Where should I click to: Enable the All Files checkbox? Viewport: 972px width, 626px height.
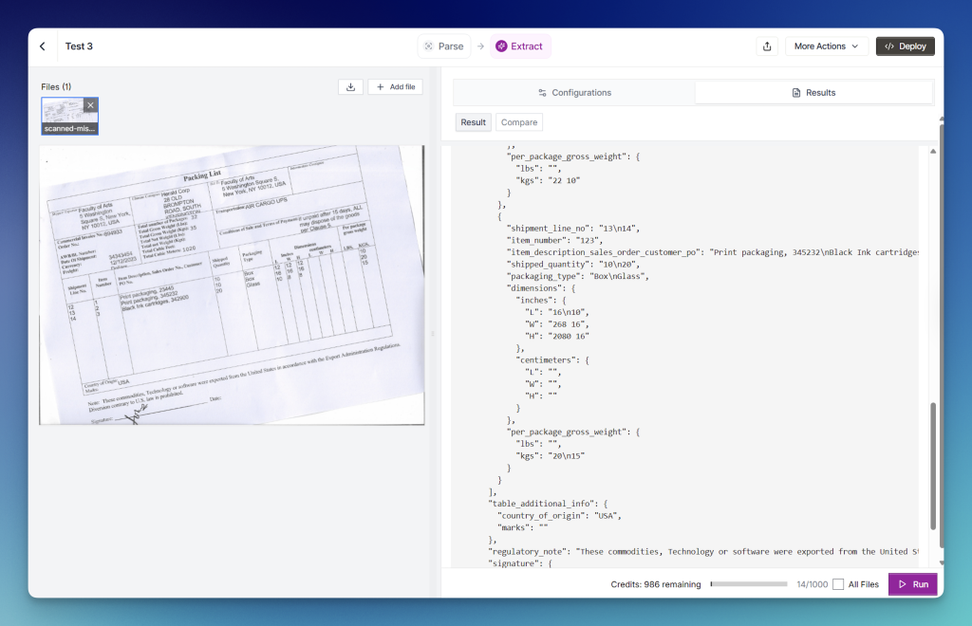pyautogui.click(x=838, y=584)
